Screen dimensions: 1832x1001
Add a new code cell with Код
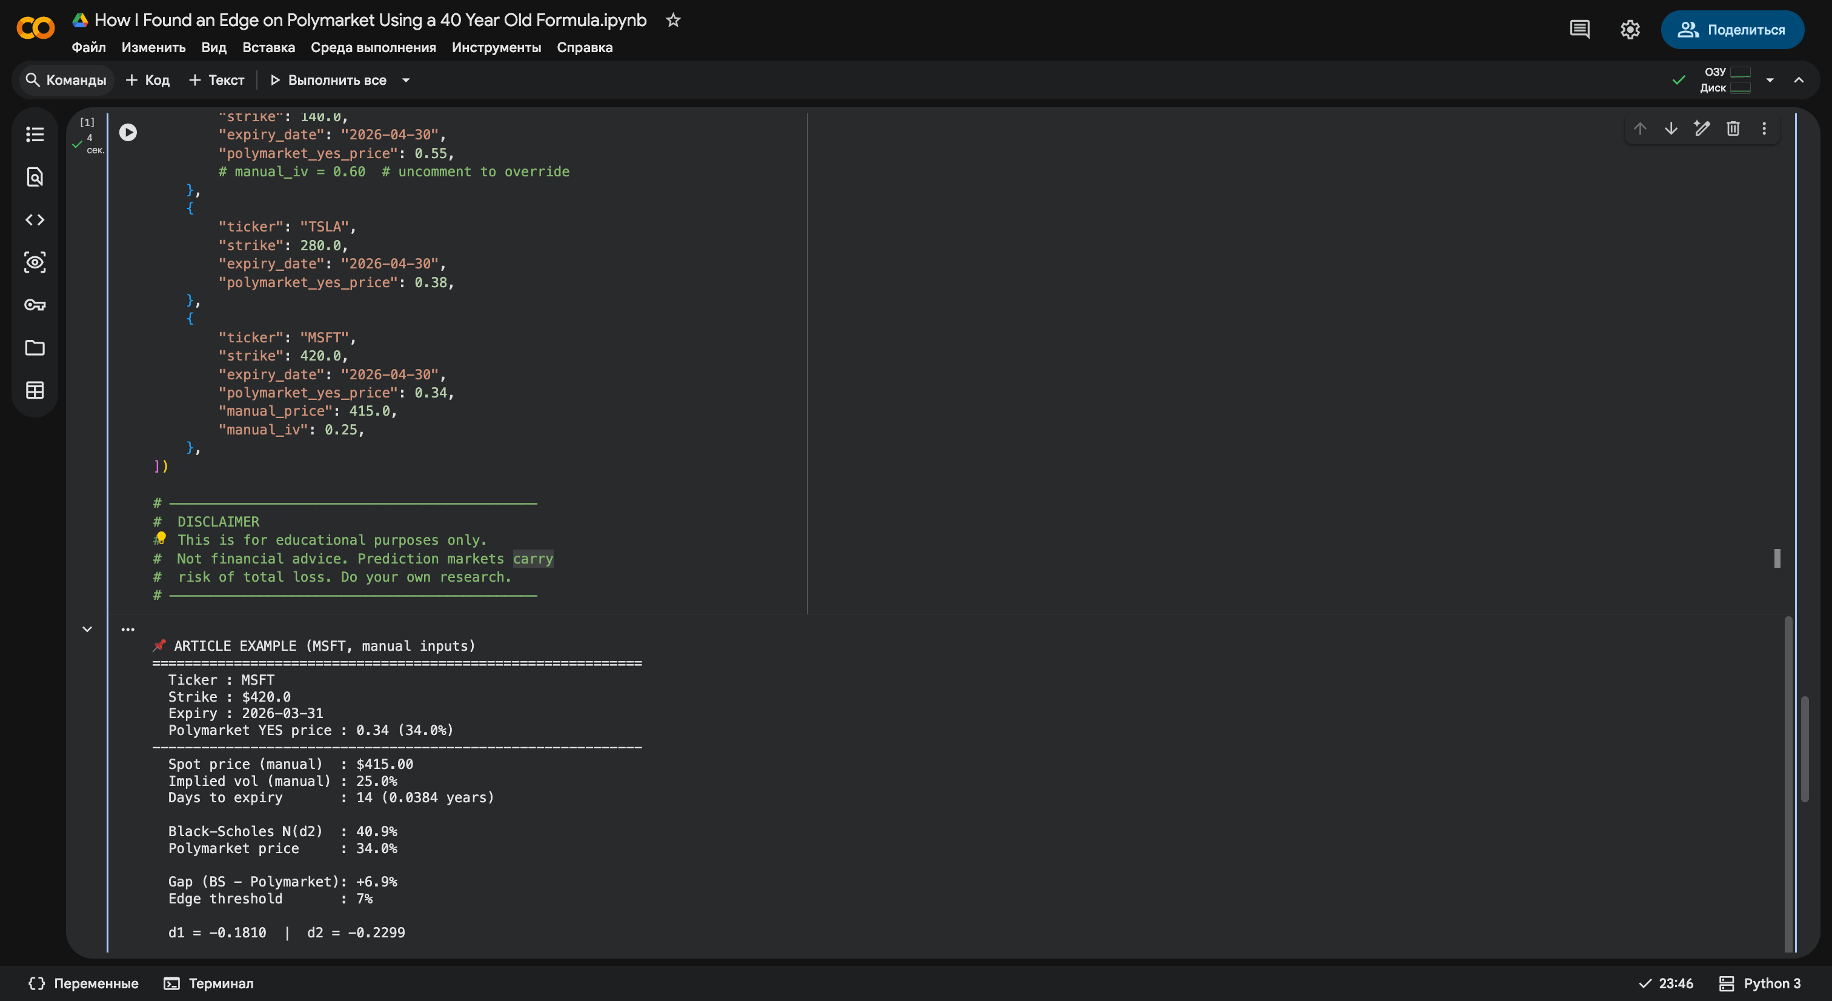tap(148, 81)
